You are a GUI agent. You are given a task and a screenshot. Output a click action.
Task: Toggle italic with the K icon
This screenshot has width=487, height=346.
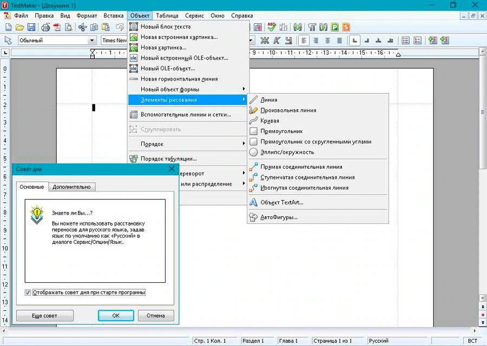277,41
